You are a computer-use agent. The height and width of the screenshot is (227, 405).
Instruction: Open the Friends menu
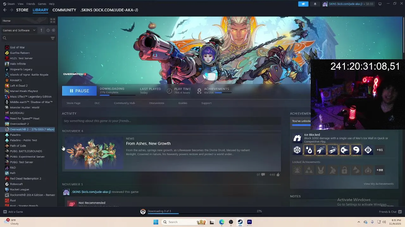point(31,4)
